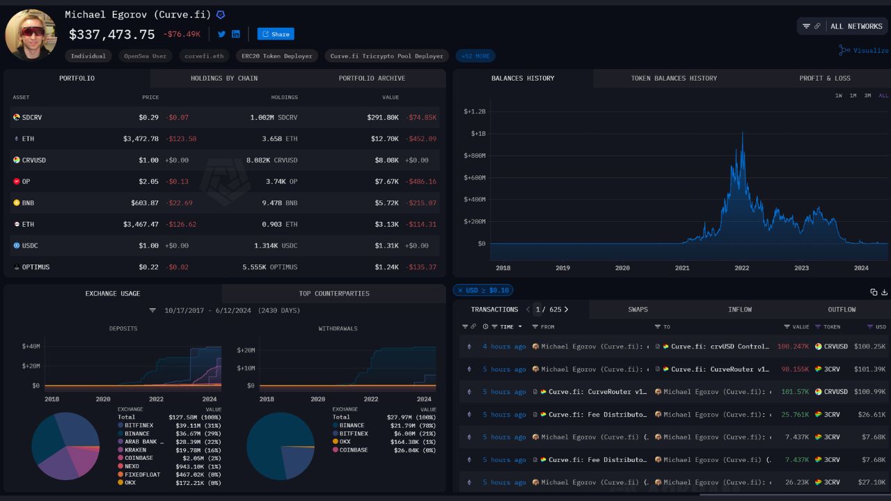Click the deposits pie chart
The image size is (891, 501).
point(65,446)
